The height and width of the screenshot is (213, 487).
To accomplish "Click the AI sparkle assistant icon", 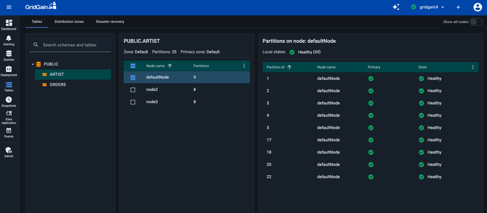I will [x=396, y=7].
